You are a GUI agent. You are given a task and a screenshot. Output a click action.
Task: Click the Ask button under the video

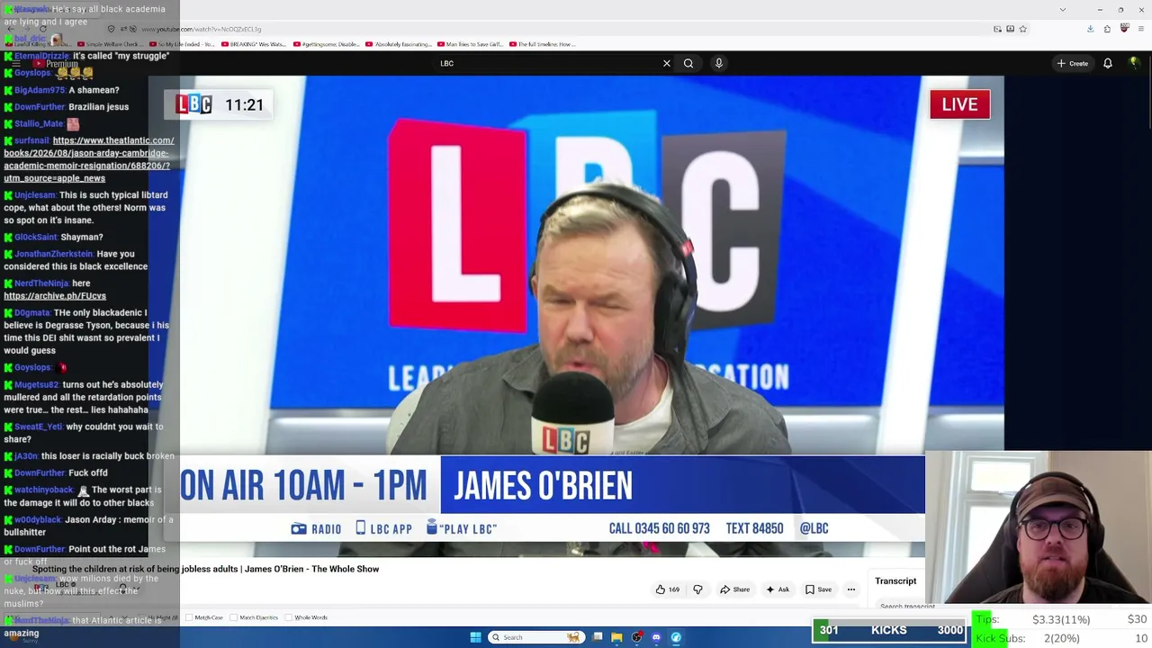pos(777,589)
